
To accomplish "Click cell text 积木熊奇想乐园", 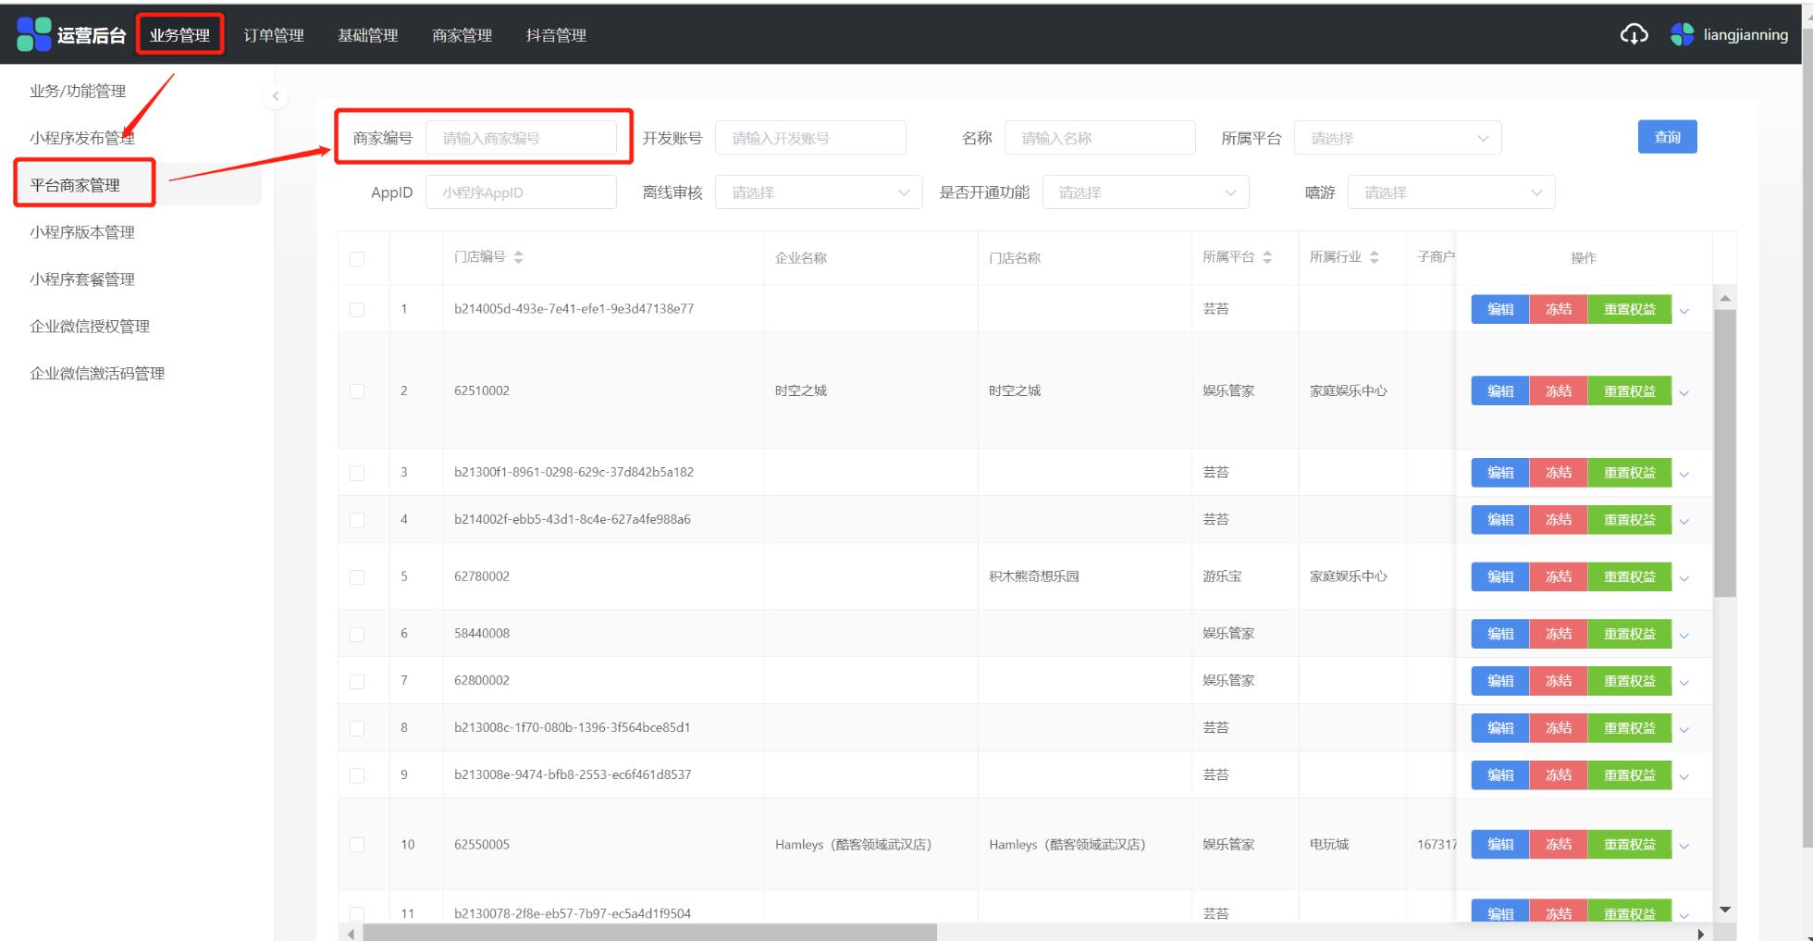I will click(x=1034, y=576).
